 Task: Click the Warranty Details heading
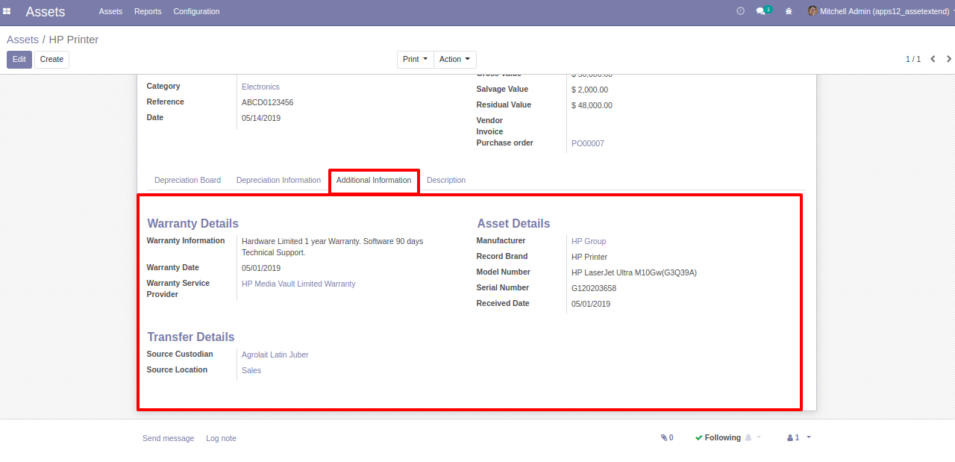tap(193, 224)
